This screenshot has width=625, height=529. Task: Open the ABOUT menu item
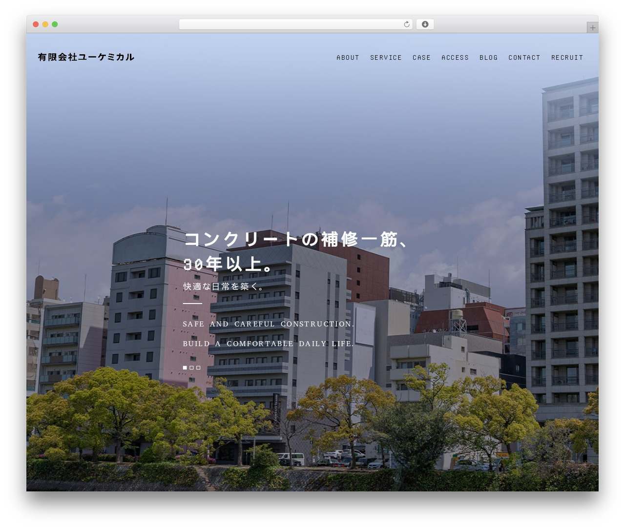pyautogui.click(x=348, y=58)
